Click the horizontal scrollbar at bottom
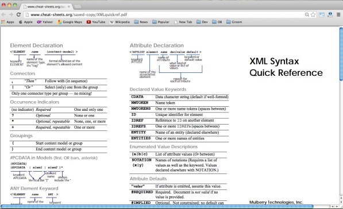343x209 pixels. click(x=157, y=206)
